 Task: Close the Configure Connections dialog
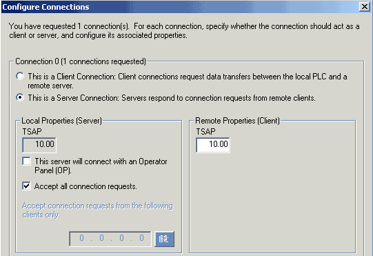[365, 7]
